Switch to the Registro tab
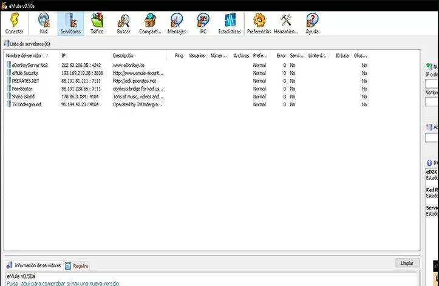 80,266
